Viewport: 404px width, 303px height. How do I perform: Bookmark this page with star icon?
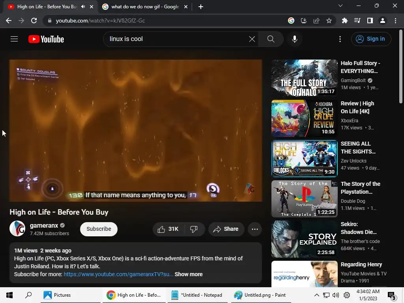click(329, 21)
